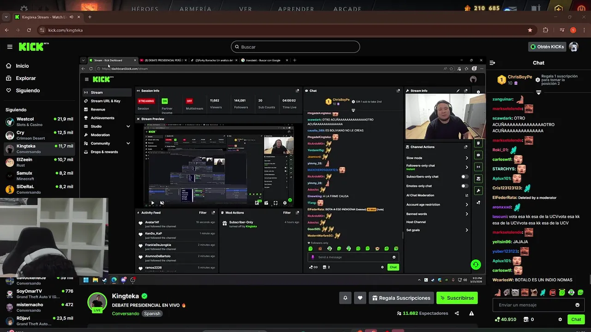
Task: Open ElZeein channel in followed list
Action: 39,162
